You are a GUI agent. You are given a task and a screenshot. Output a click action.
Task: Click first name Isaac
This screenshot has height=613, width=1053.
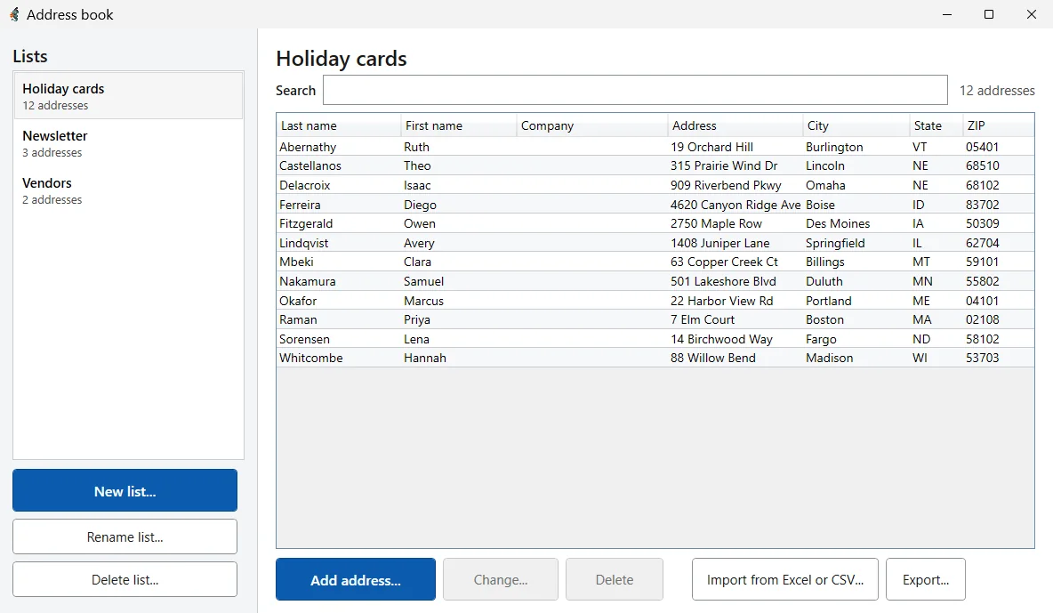click(417, 185)
